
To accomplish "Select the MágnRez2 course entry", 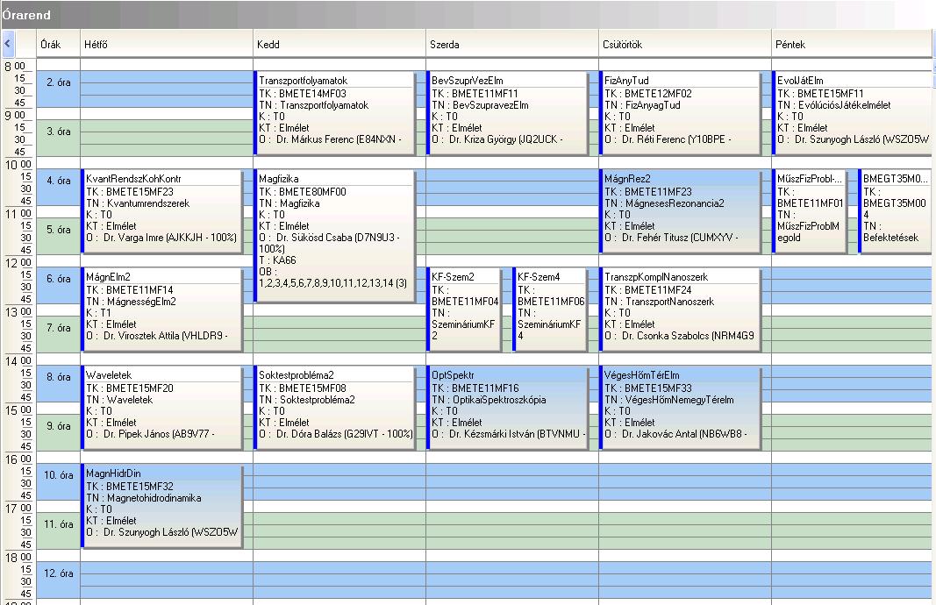I will coord(681,211).
